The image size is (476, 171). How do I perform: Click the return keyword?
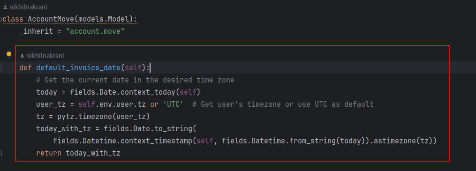pos(49,153)
